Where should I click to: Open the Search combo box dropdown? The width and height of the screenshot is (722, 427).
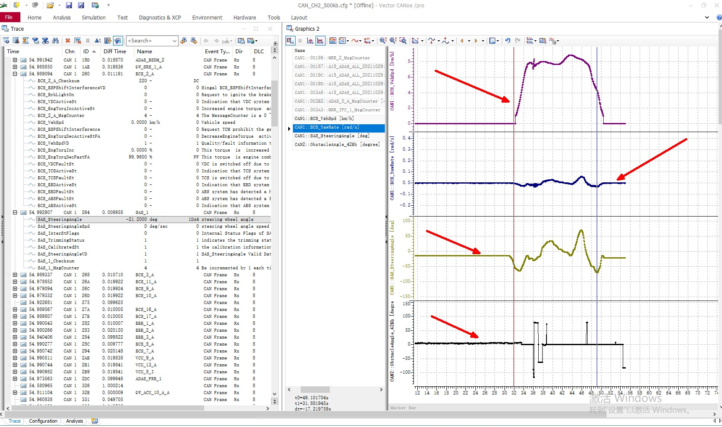(174, 41)
